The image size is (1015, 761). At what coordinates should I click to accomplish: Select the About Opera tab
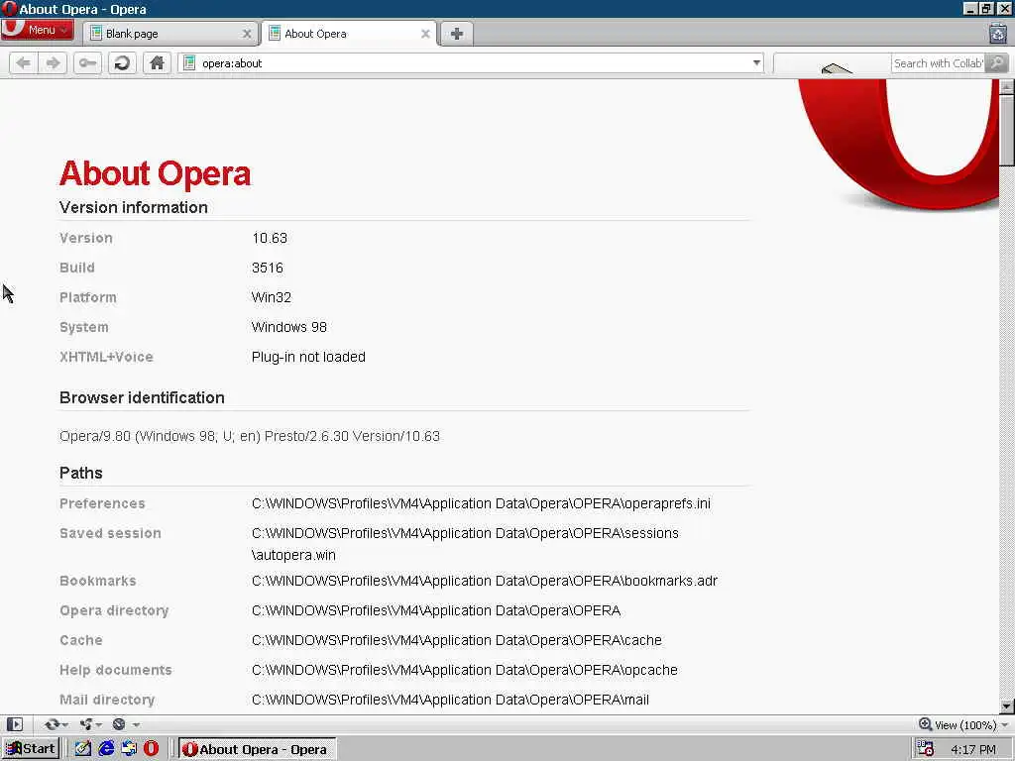(349, 34)
